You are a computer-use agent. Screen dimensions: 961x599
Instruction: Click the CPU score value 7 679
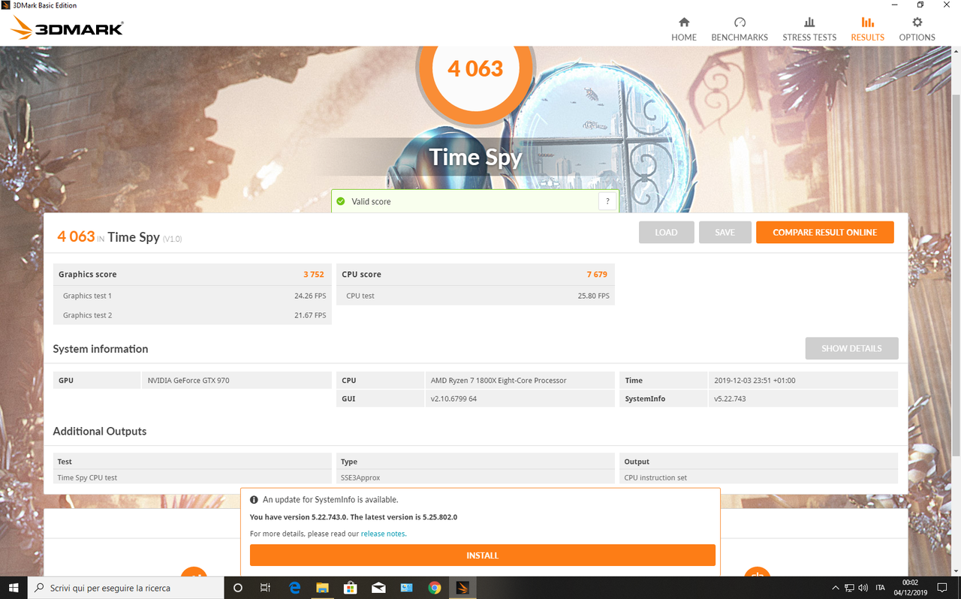(x=597, y=275)
